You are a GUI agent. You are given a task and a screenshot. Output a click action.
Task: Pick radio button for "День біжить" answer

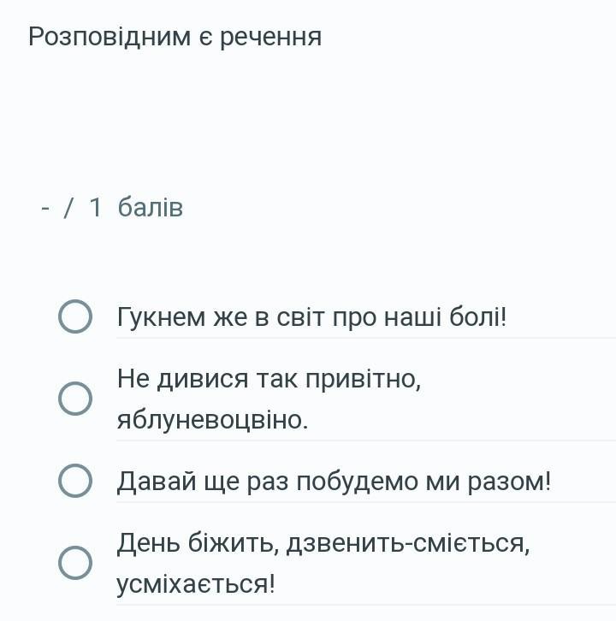[x=75, y=563]
